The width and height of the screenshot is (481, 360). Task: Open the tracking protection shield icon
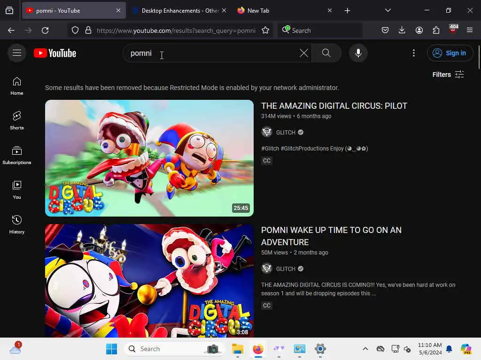click(x=75, y=30)
